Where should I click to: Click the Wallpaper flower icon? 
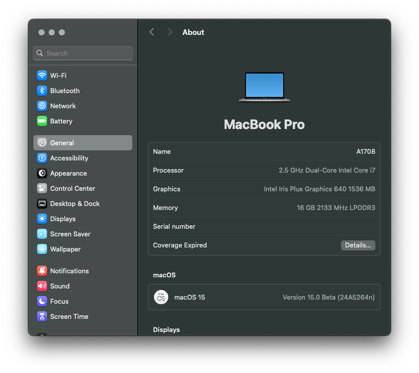click(x=42, y=250)
